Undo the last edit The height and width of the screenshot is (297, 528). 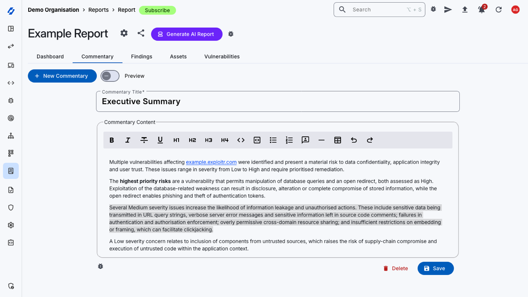(354, 140)
